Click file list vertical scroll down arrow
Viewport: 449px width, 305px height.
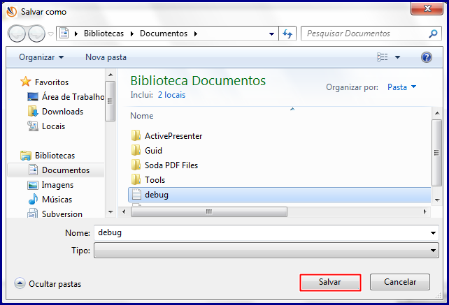point(437,200)
